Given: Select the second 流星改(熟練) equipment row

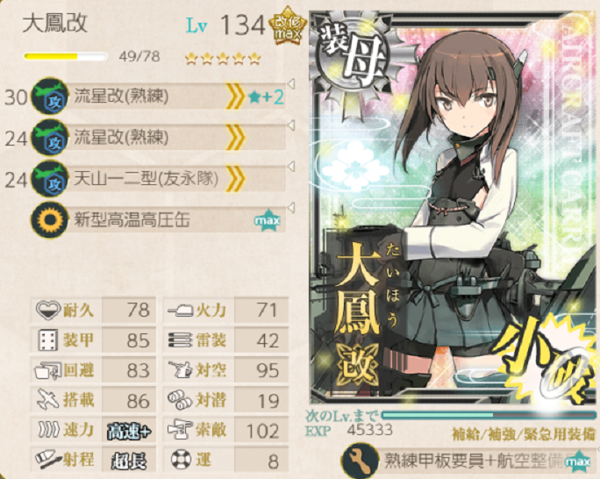Looking at the screenshot, I should coord(158,138).
